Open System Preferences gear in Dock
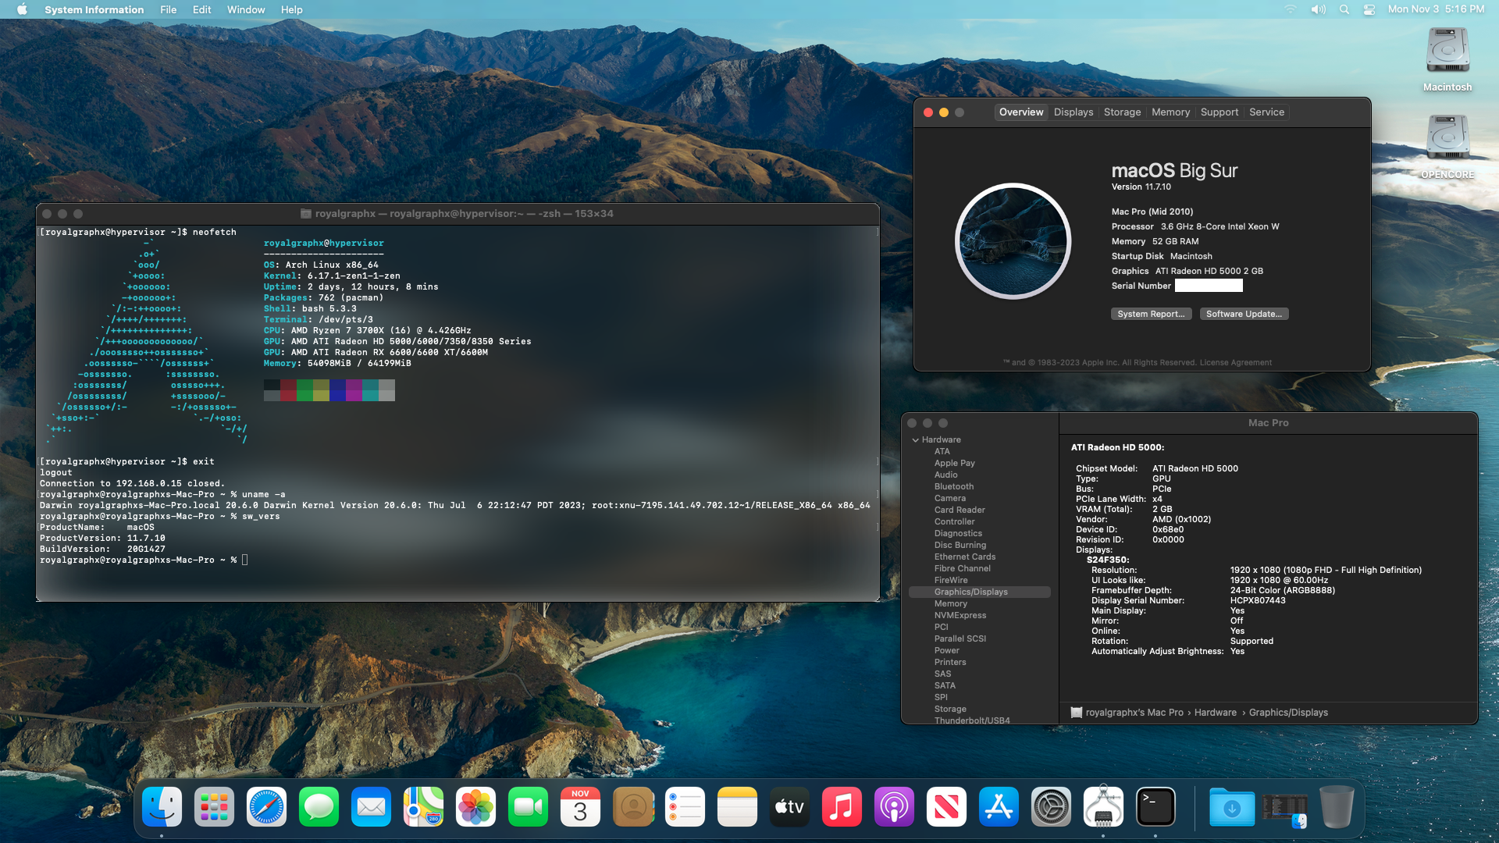Screen dimensions: 1499x843 (1051, 807)
